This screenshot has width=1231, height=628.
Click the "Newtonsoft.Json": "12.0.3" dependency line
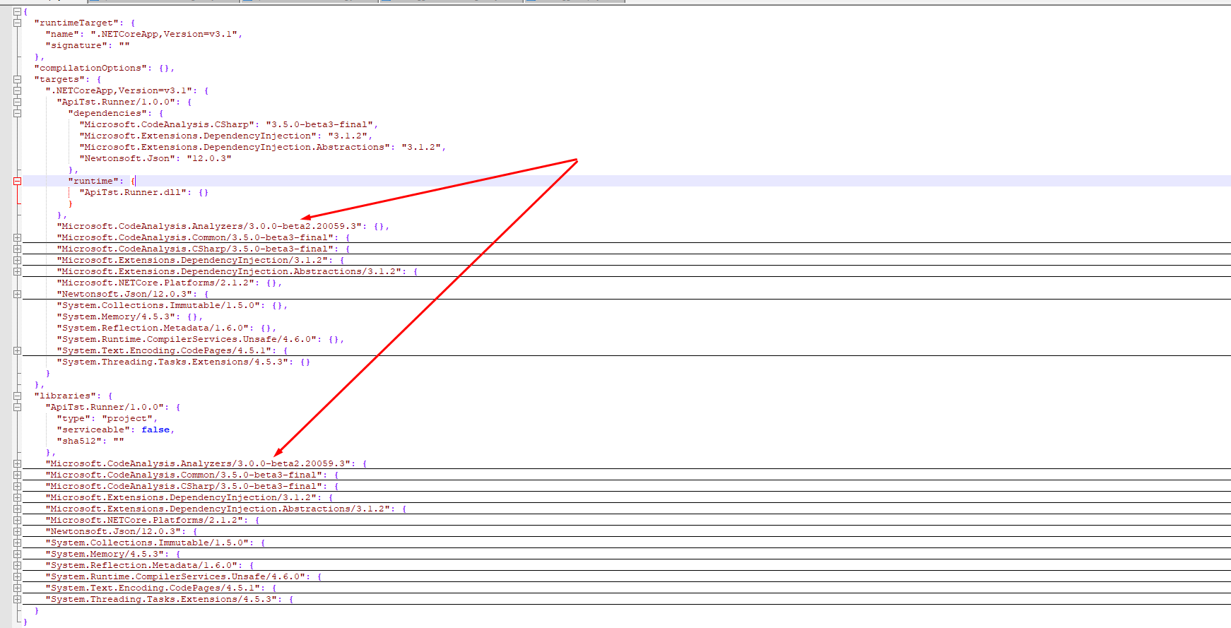pos(155,158)
